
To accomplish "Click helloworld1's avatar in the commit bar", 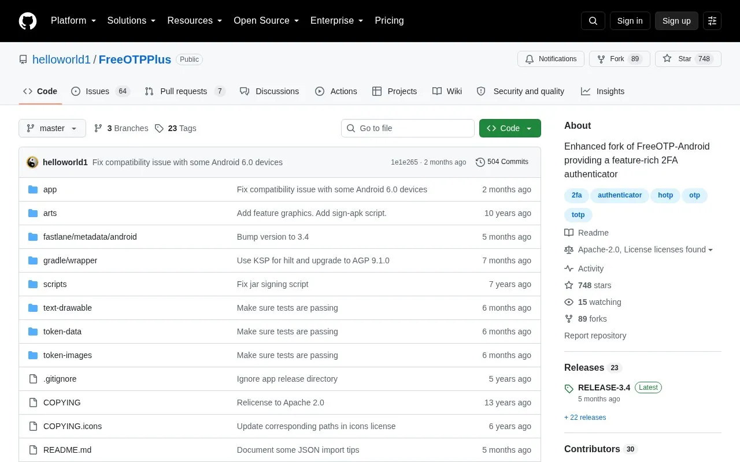I will coord(32,162).
